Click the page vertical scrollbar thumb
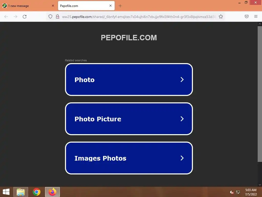The image size is (262, 197). (260, 94)
